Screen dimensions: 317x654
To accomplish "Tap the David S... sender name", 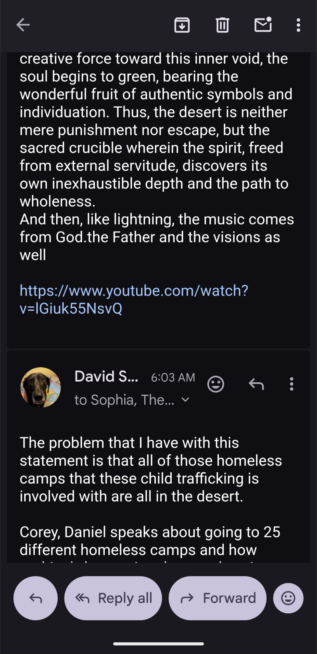I will click(106, 377).
